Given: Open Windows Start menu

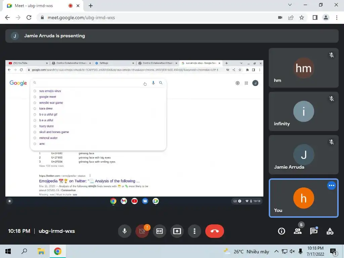Looking at the screenshot, I should 8,251.
